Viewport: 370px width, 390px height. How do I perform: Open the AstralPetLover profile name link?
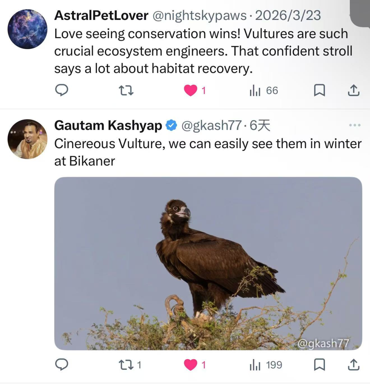pos(101,15)
